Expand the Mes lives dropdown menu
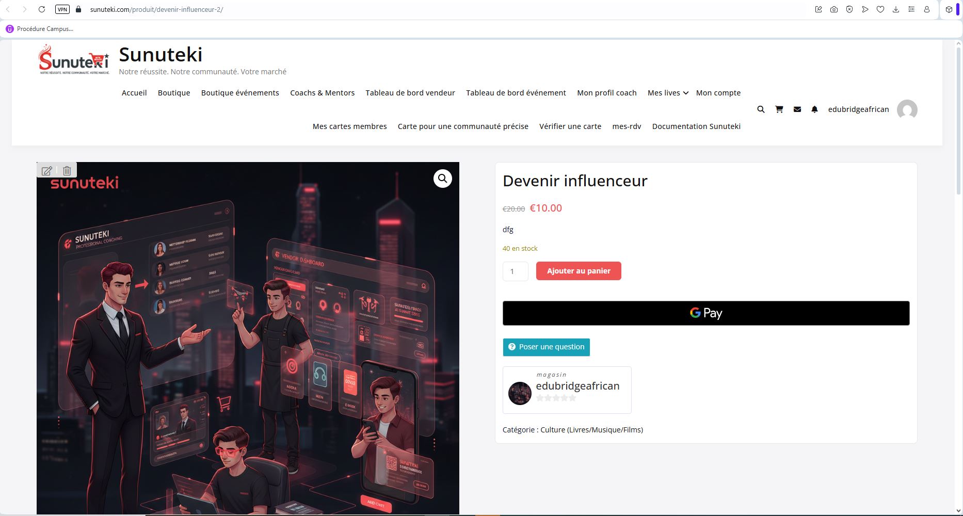The width and height of the screenshot is (963, 516). [667, 93]
